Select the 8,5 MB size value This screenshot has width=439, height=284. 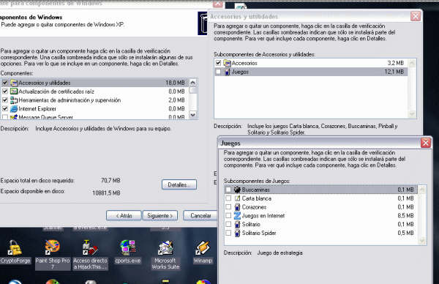coord(405,216)
